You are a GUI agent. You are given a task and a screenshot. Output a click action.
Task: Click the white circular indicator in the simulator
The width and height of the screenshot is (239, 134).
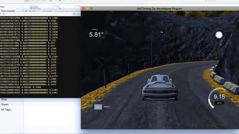click(219, 35)
